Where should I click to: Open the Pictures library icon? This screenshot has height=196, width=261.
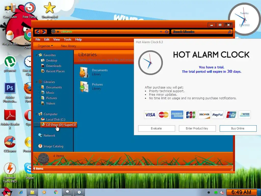point(84,87)
